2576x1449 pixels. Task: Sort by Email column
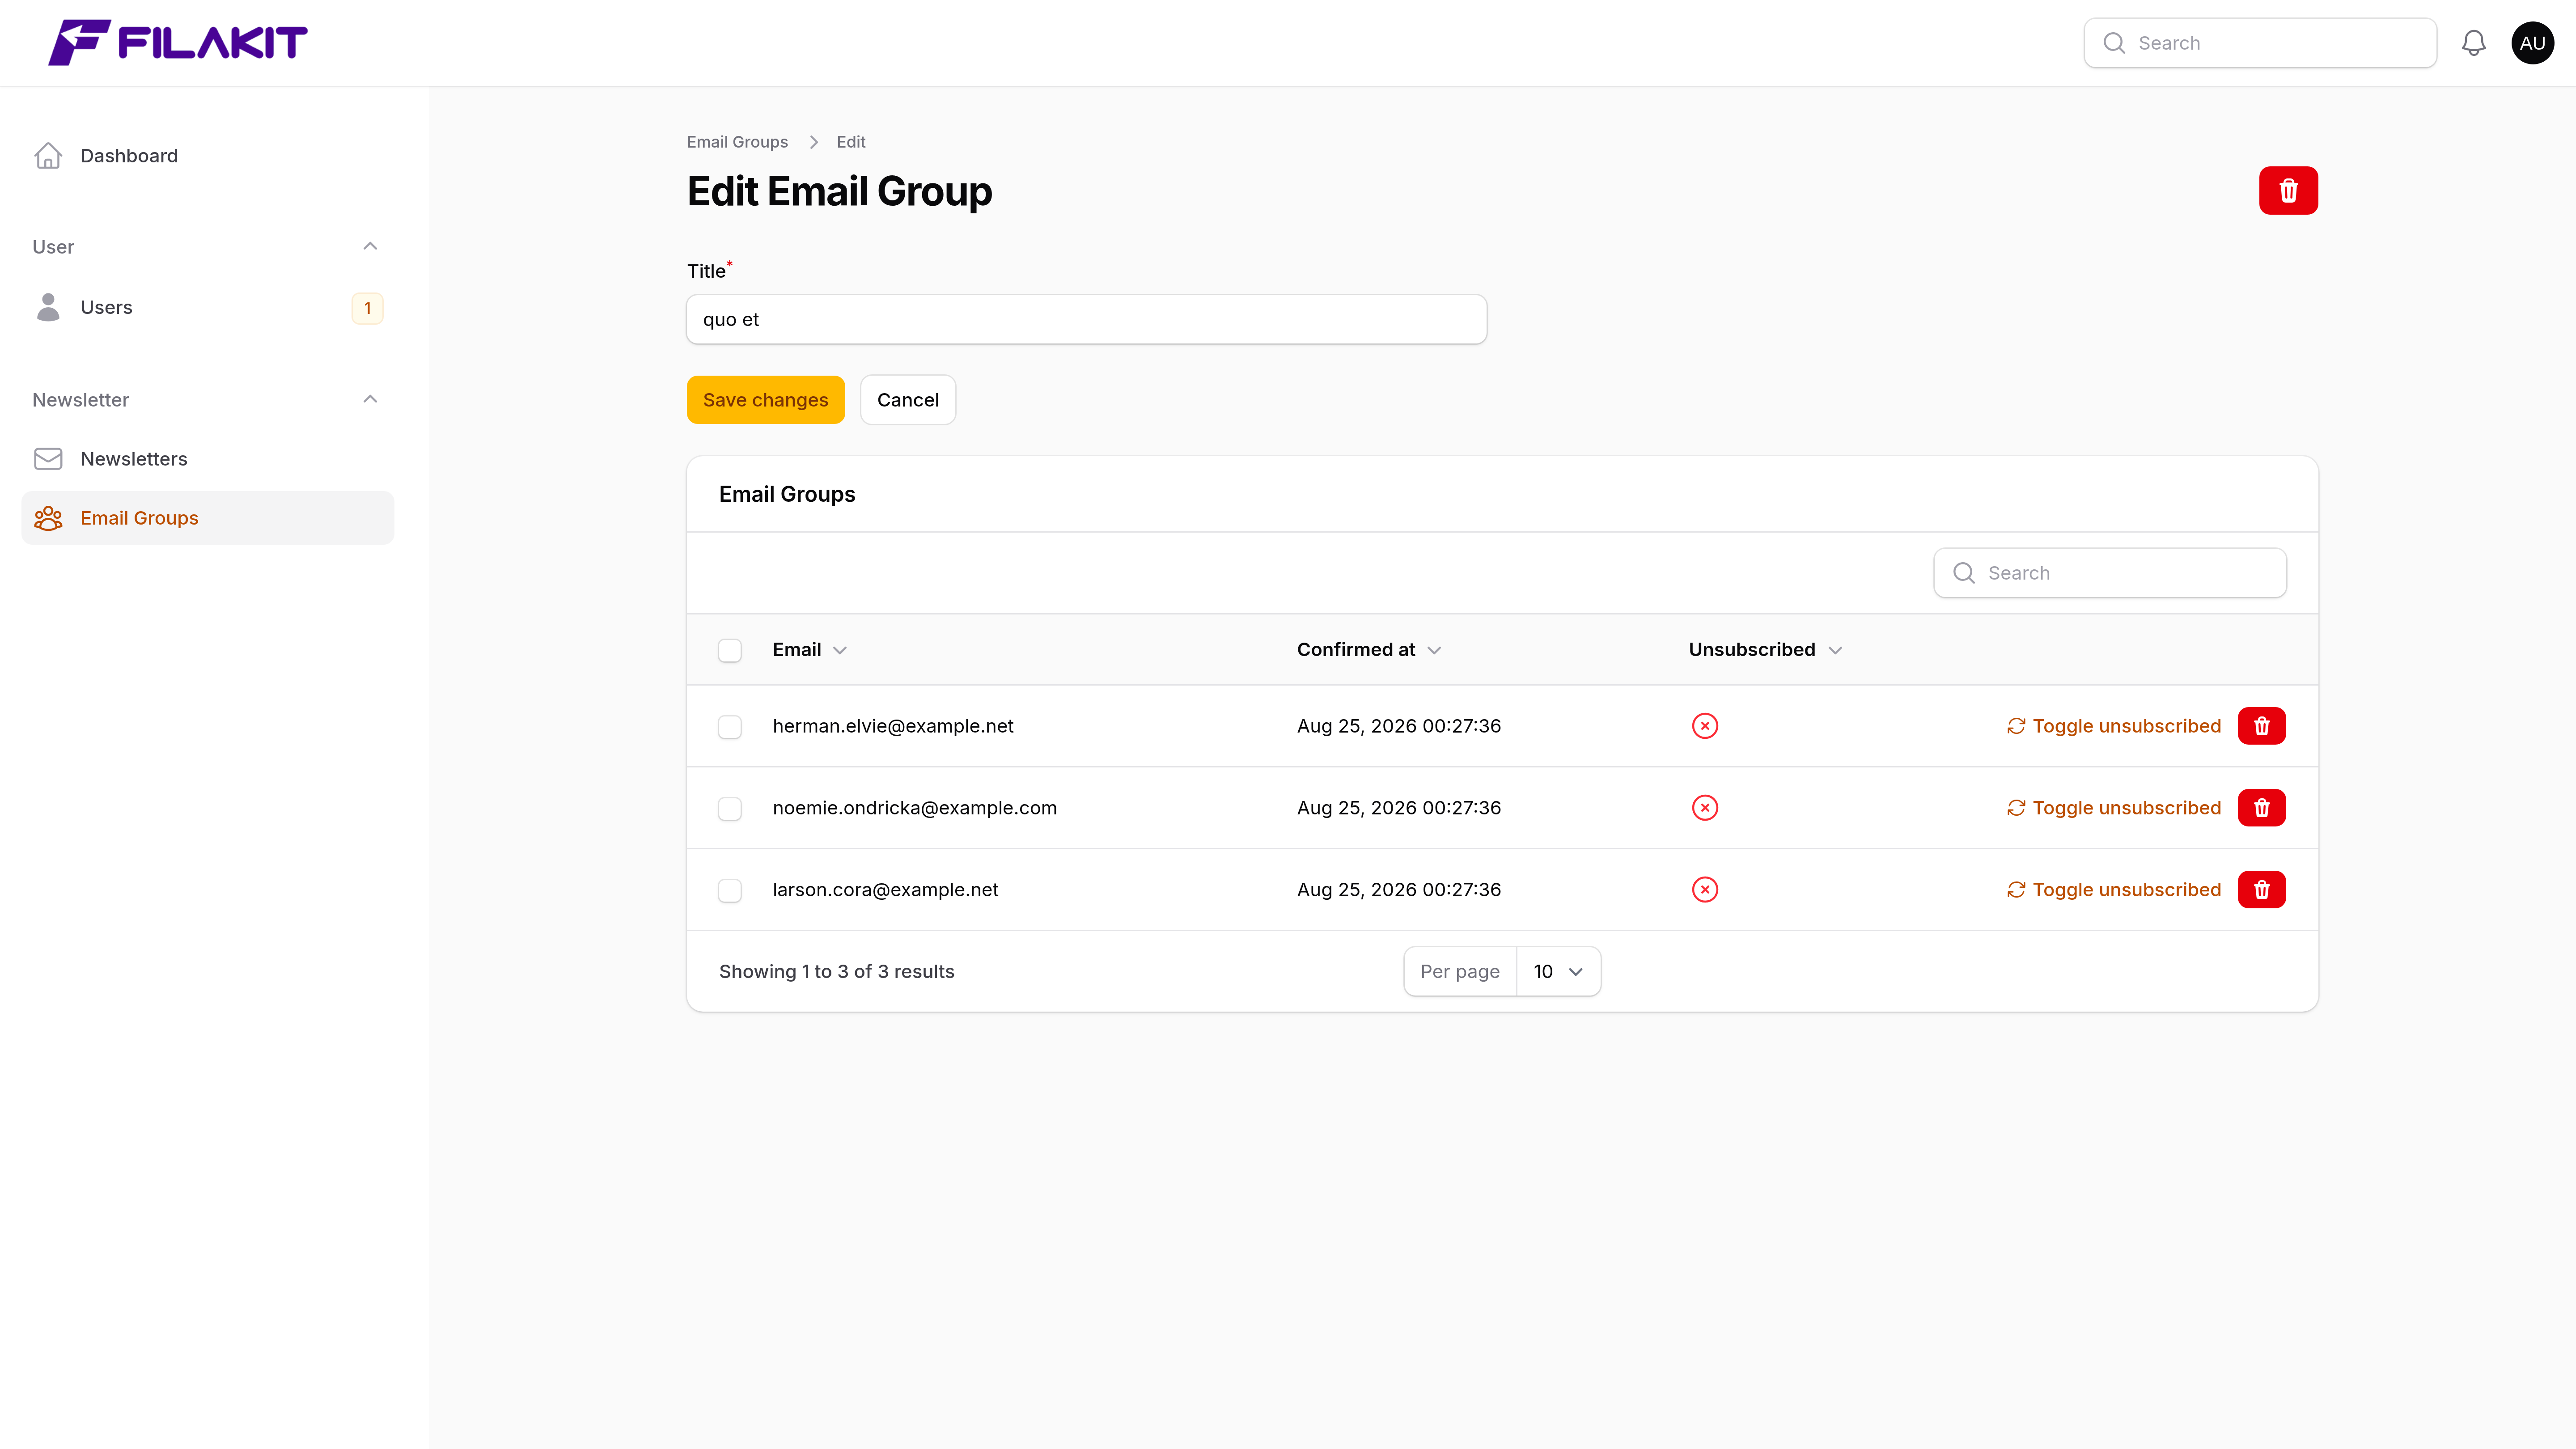[x=809, y=650]
